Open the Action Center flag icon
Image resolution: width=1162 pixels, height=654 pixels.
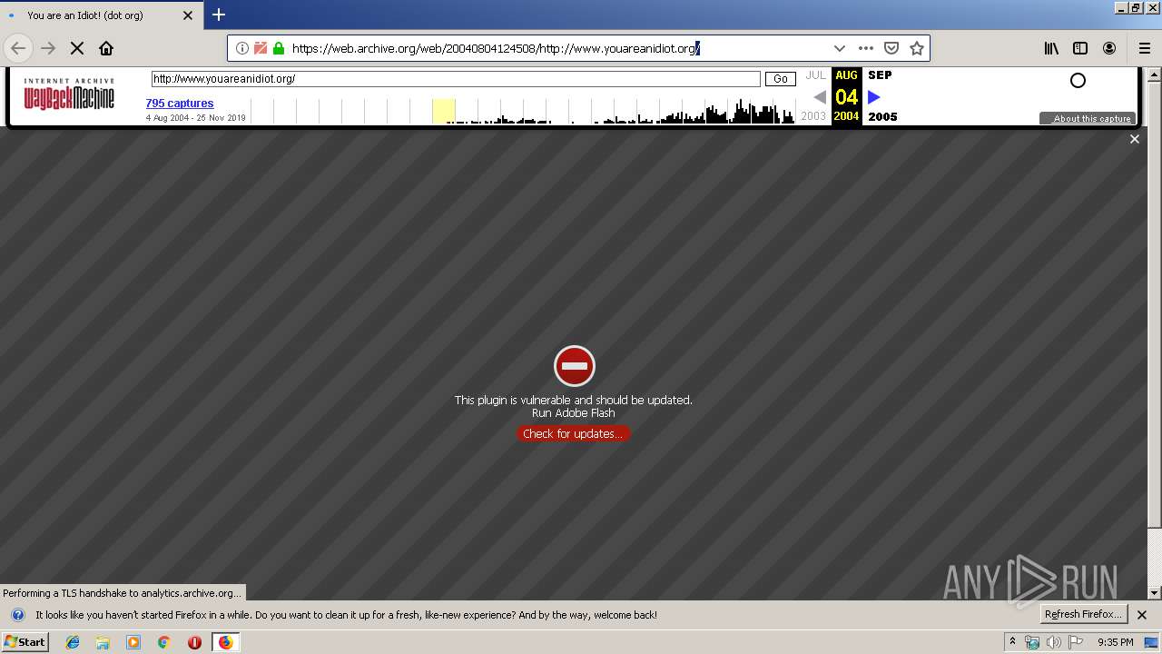click(x=1074, y=642)
